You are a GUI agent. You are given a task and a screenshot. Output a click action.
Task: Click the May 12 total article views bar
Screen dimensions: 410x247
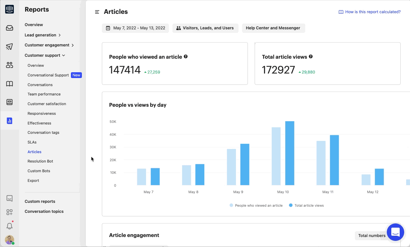(x=379, y=177)
